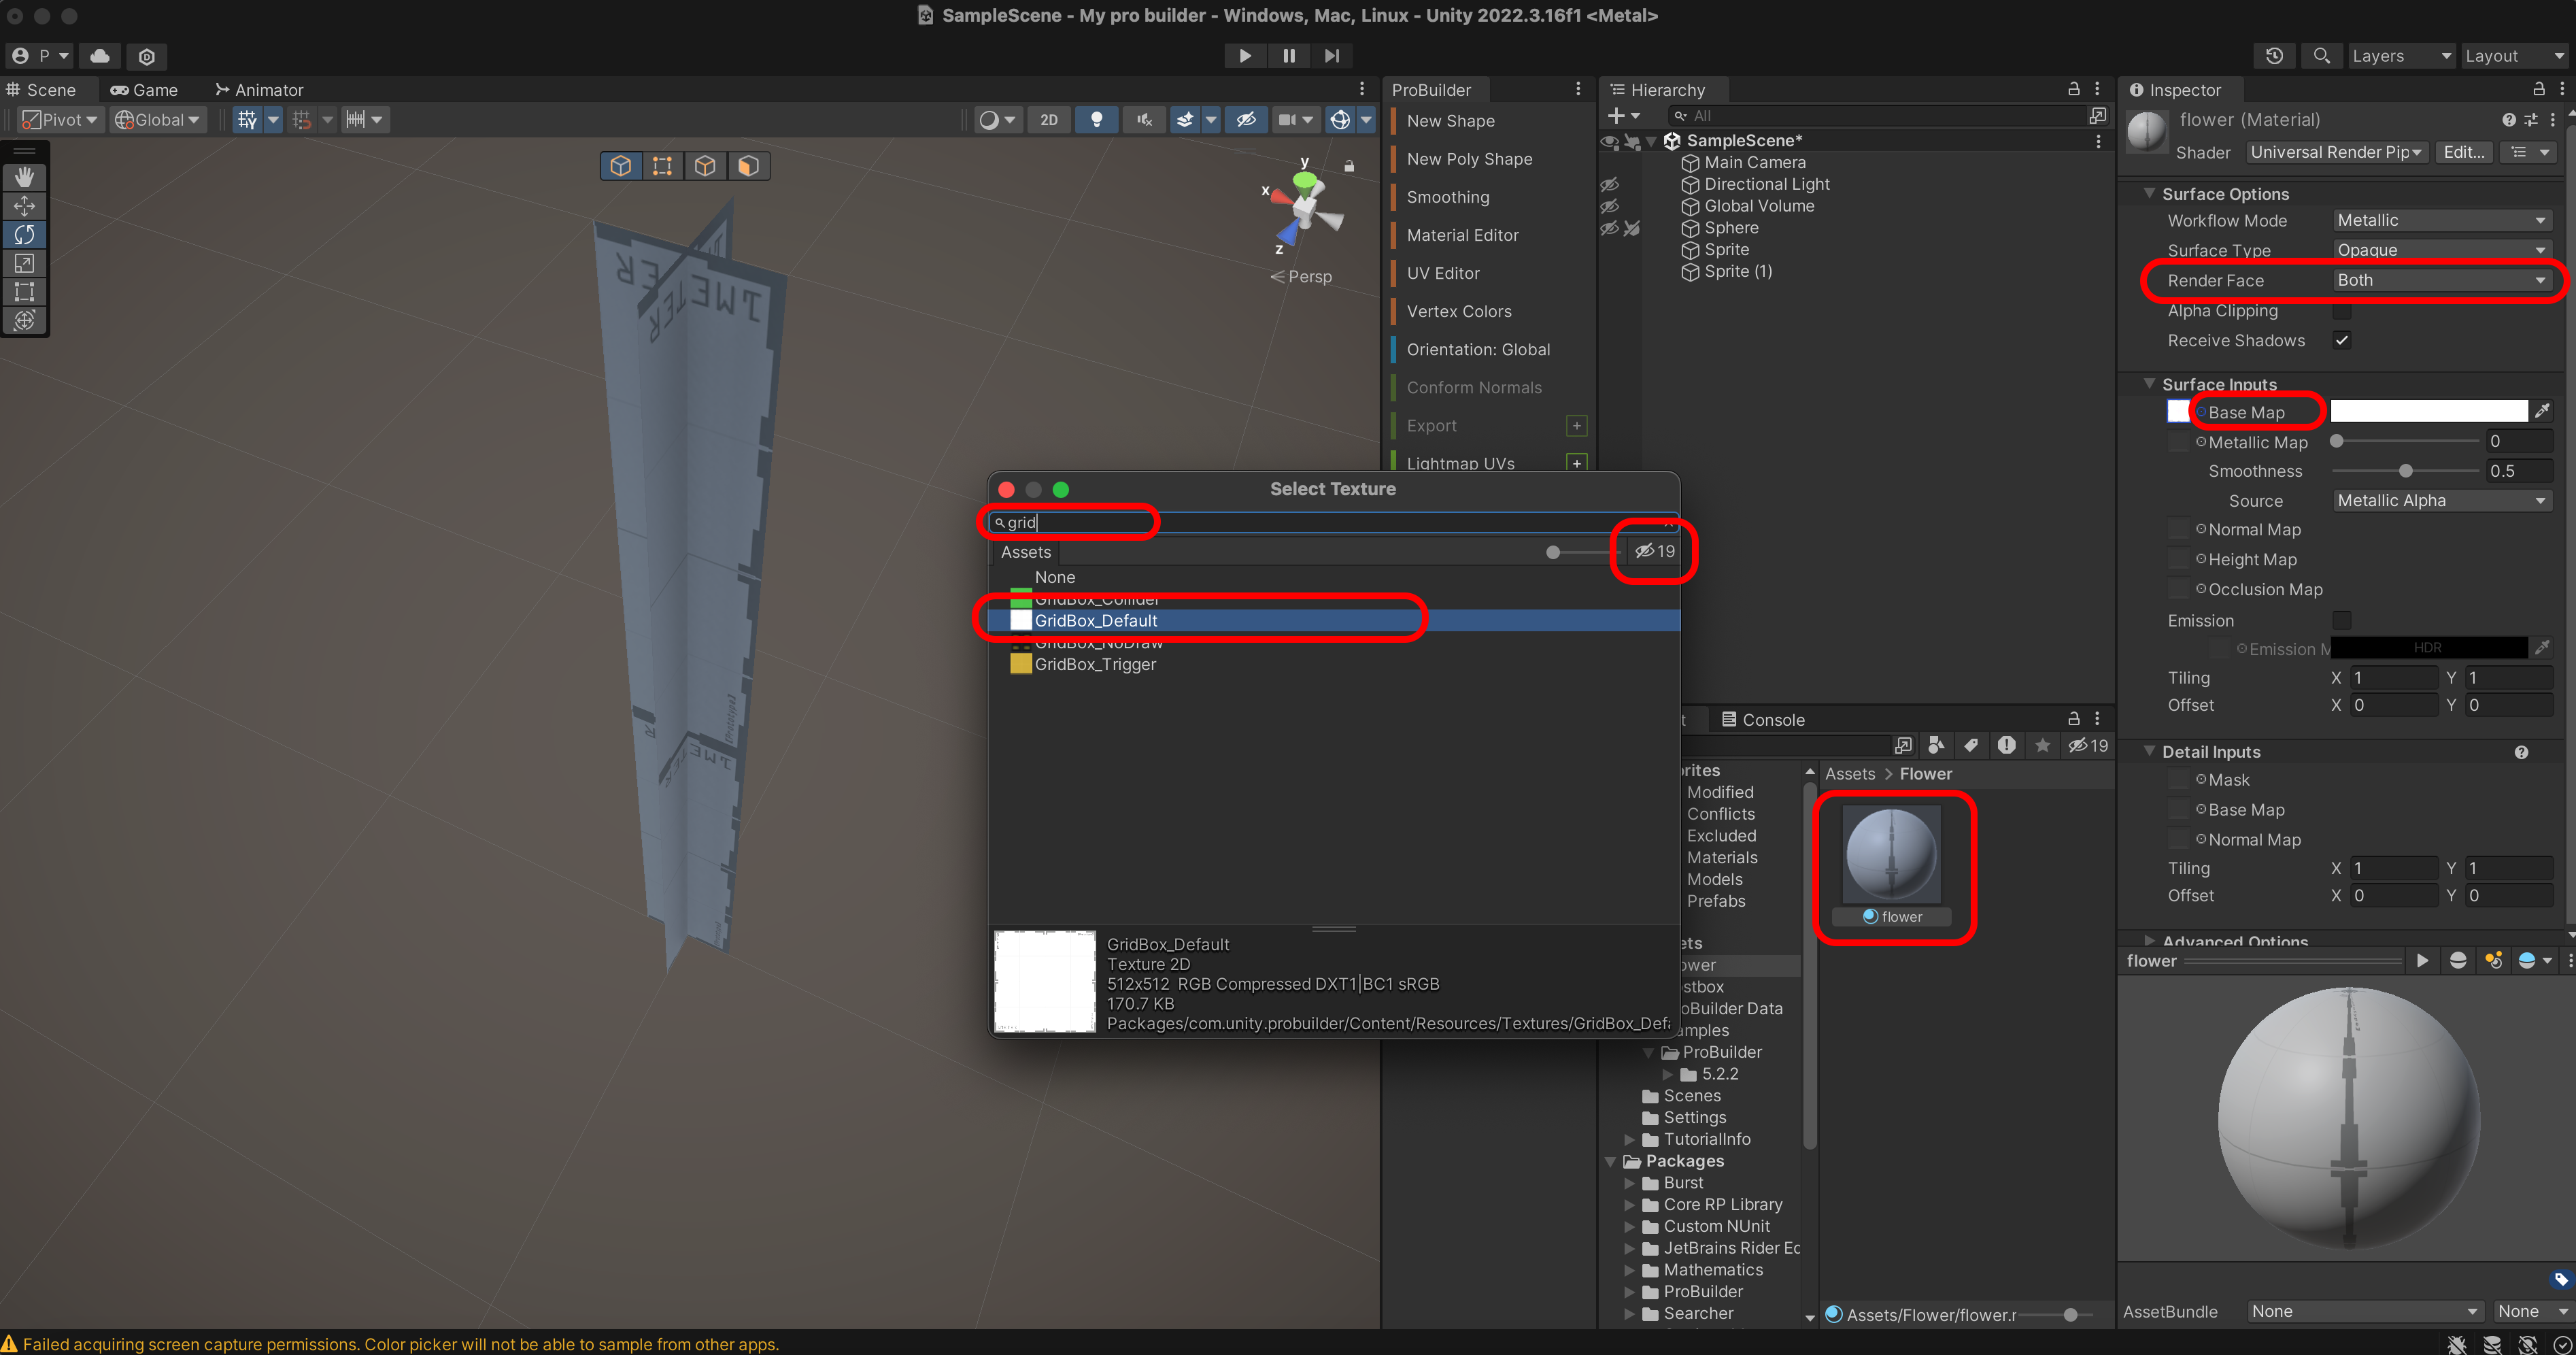Screen dimensions: 2576x1355
Task: Enable the Alpha Clipping checkbox
Action: (x=2342, y=311)
